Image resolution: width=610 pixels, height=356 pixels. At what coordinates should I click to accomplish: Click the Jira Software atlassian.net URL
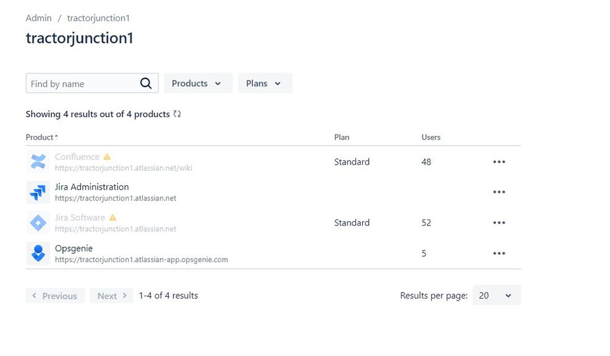click(x=115, y=229)
